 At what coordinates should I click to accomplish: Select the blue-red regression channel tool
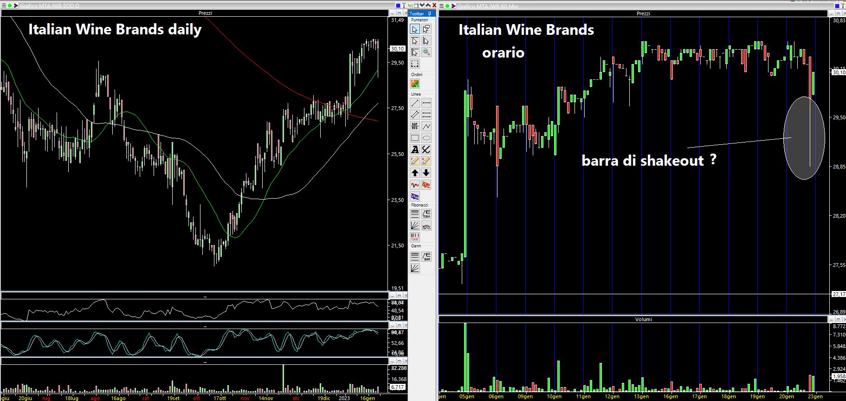pyautogui.click(x=415, y=196)
